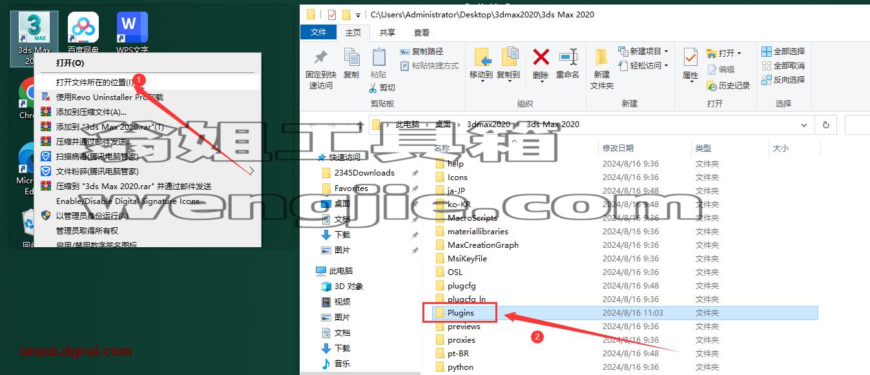
Task: Select the materiallibraries folder
Action: 478,232
